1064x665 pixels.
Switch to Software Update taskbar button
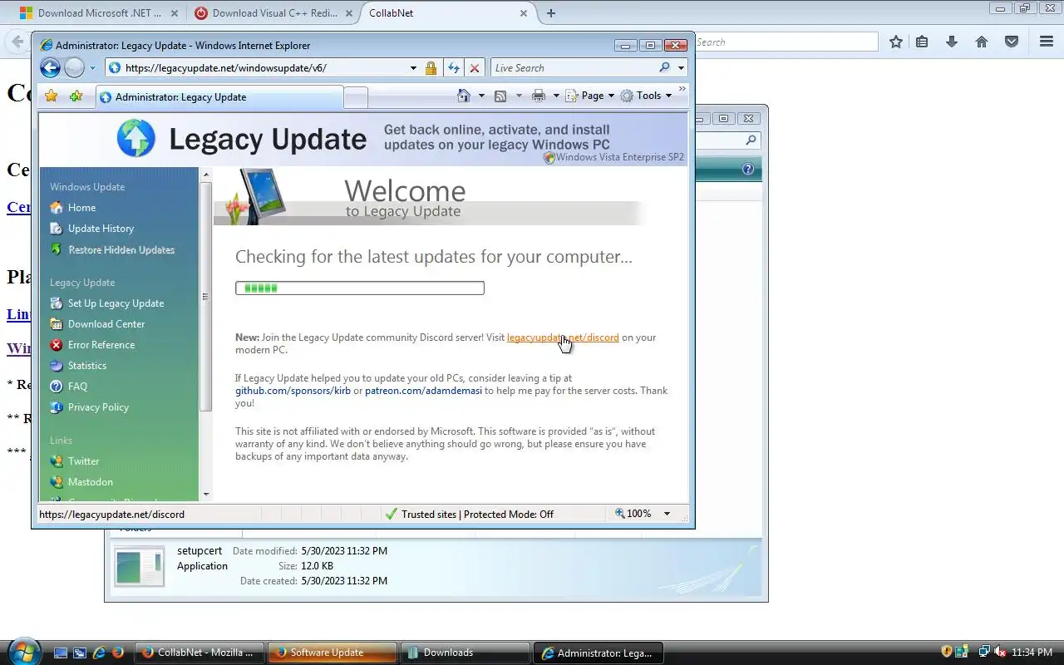click(x=332, y=653)
